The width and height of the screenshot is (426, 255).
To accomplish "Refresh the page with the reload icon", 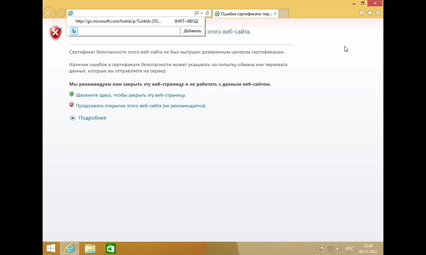I will [207, 13].
